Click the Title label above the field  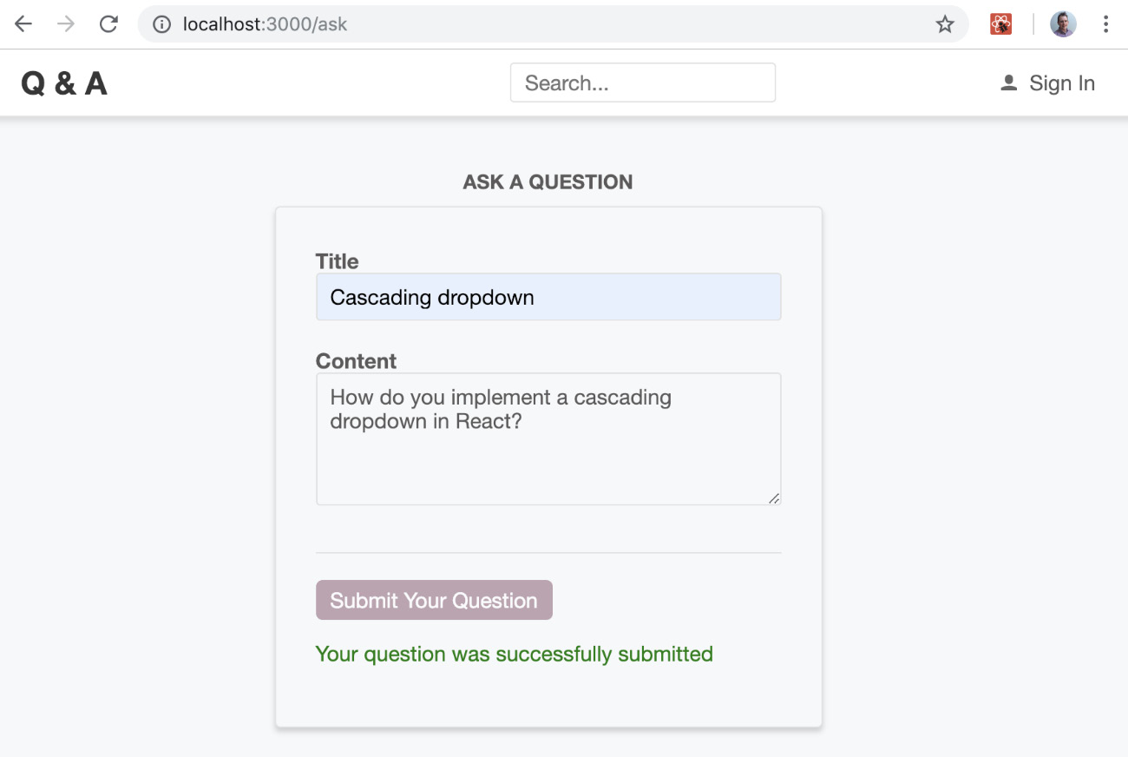pos(337,261)
